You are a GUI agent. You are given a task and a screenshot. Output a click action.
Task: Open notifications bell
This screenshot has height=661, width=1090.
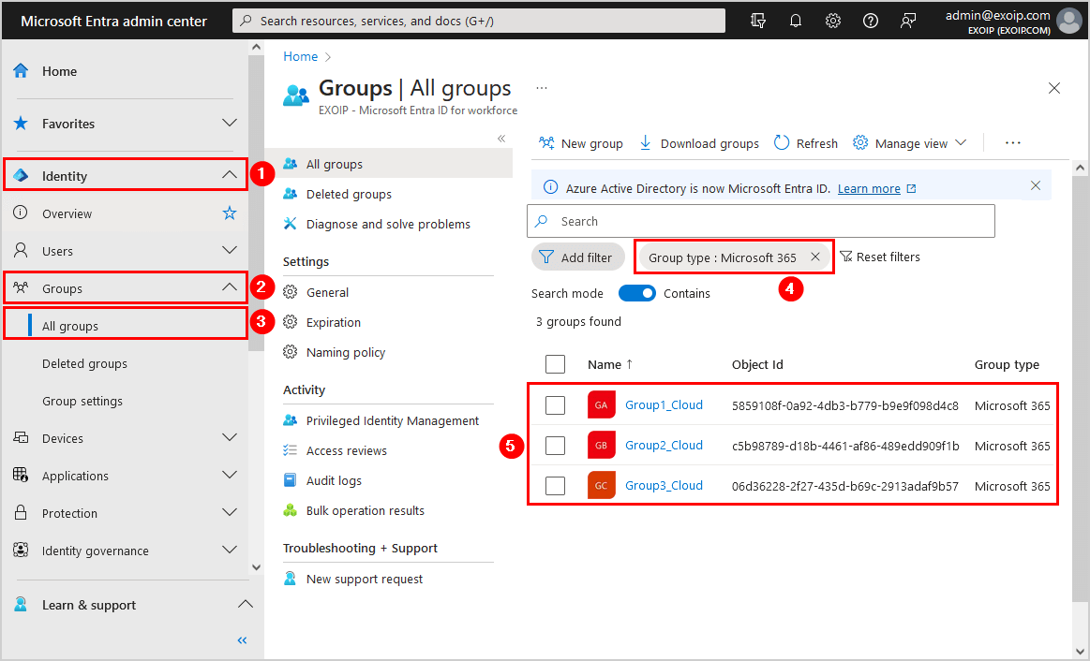click(796, 21)
